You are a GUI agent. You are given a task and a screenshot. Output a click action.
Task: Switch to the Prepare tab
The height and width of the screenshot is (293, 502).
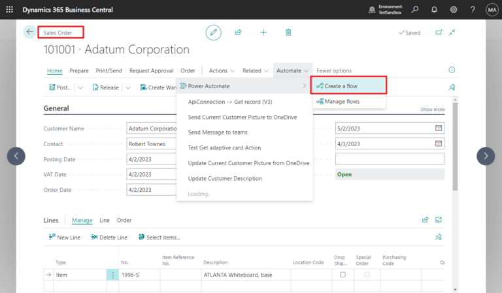point(79,70)
